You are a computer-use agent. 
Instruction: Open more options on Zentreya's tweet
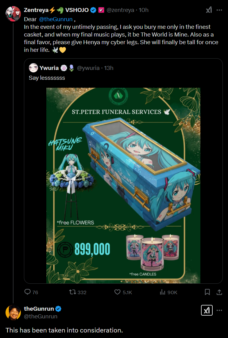point(219,10)
